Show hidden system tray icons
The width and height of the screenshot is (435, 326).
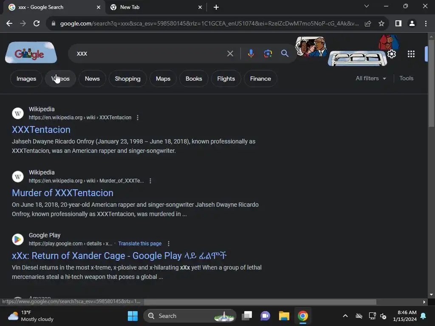tap(345, 316)
